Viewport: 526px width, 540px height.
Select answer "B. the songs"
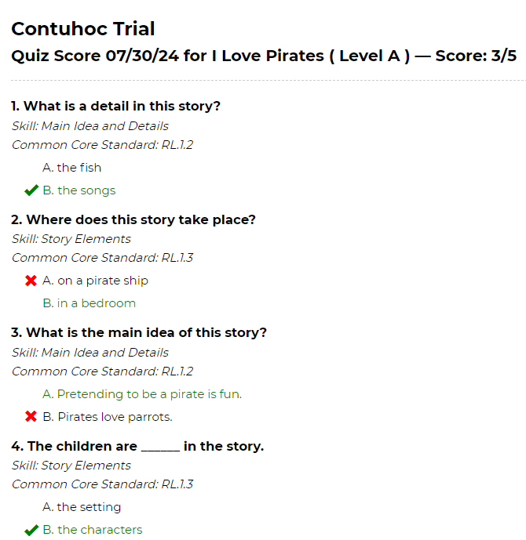click(79, 190)
